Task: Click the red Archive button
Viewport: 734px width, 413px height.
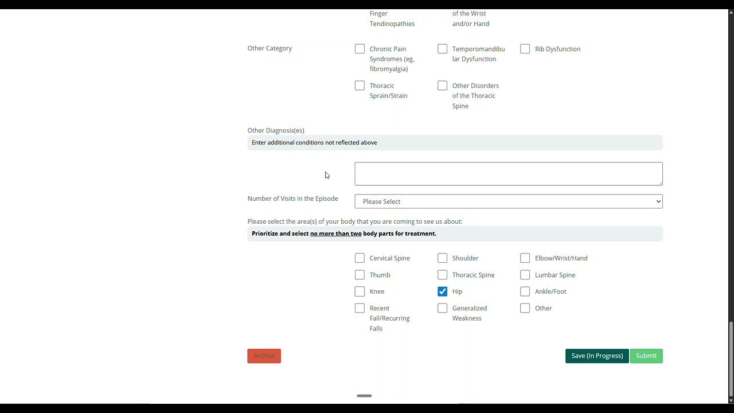Action: 264,356
